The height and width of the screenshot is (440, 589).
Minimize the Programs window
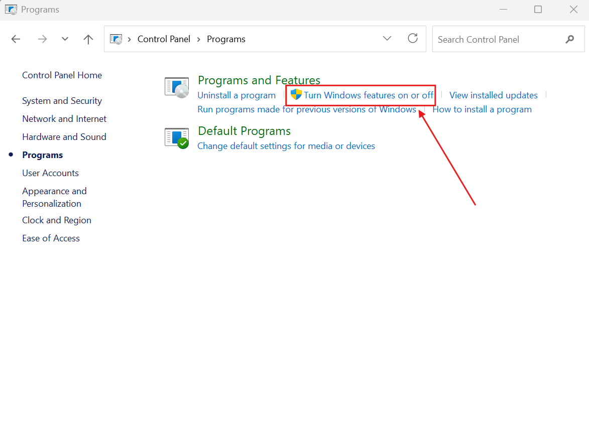pyautogui.click(x=503, y=10)
